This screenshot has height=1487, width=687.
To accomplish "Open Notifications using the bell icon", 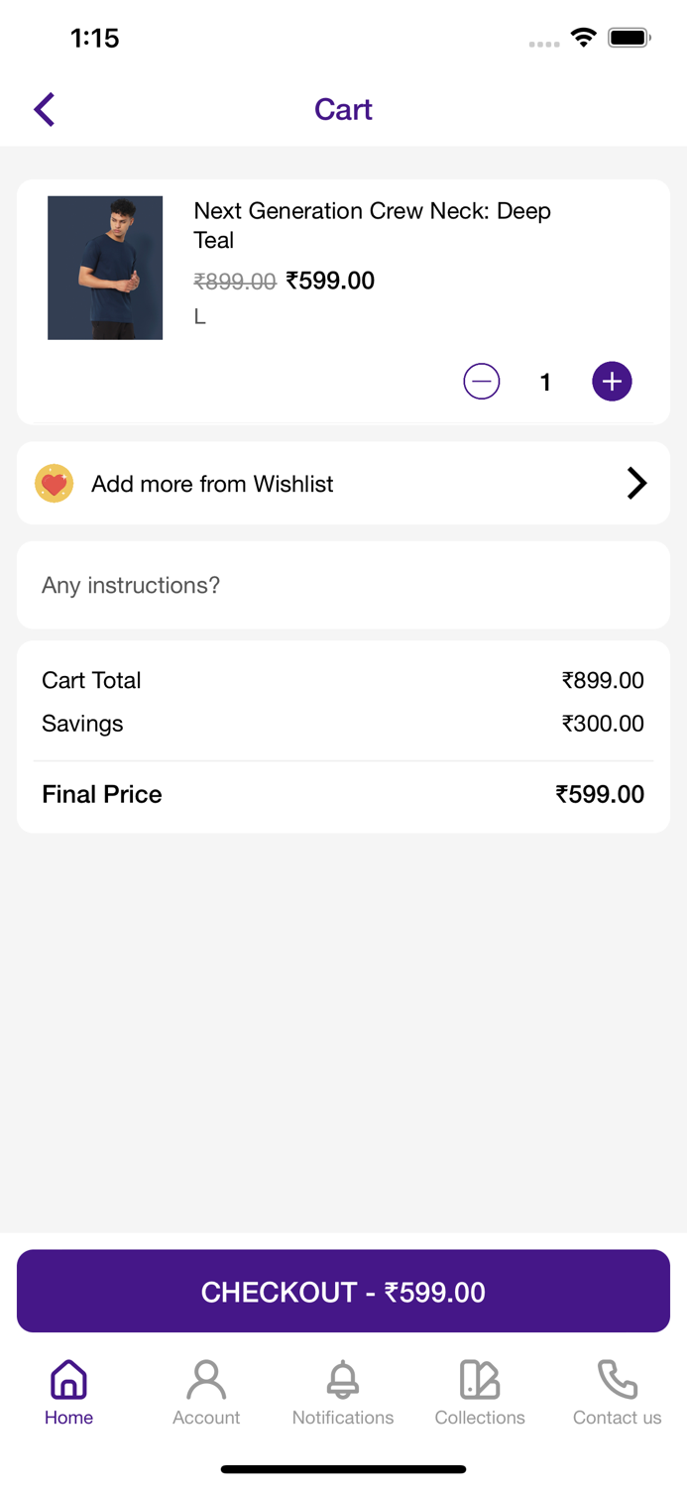I will (x=343, y=1378).
